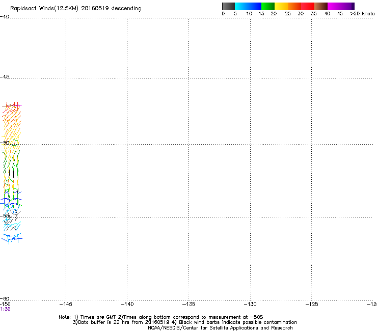Select the orange 25-30 knots color segment
377x331 pixels.
(x=294, y=6)
